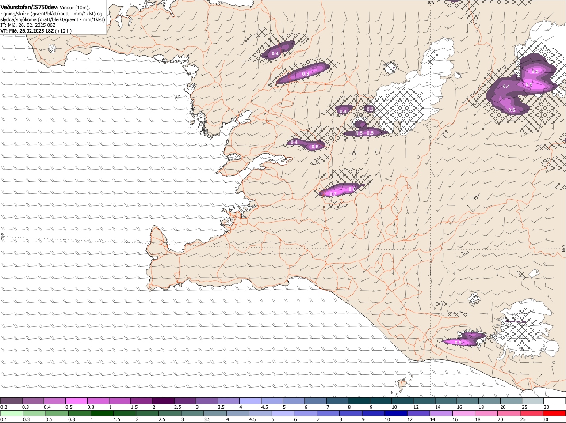Select the red lower legend swatch at 30
Screen dimensions: 566x423
coord(554,413)
